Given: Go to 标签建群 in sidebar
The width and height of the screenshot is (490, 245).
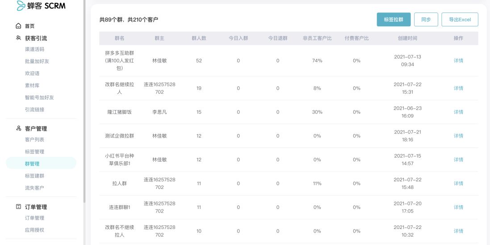Looking at the screenshot, I should pos(34,176).
